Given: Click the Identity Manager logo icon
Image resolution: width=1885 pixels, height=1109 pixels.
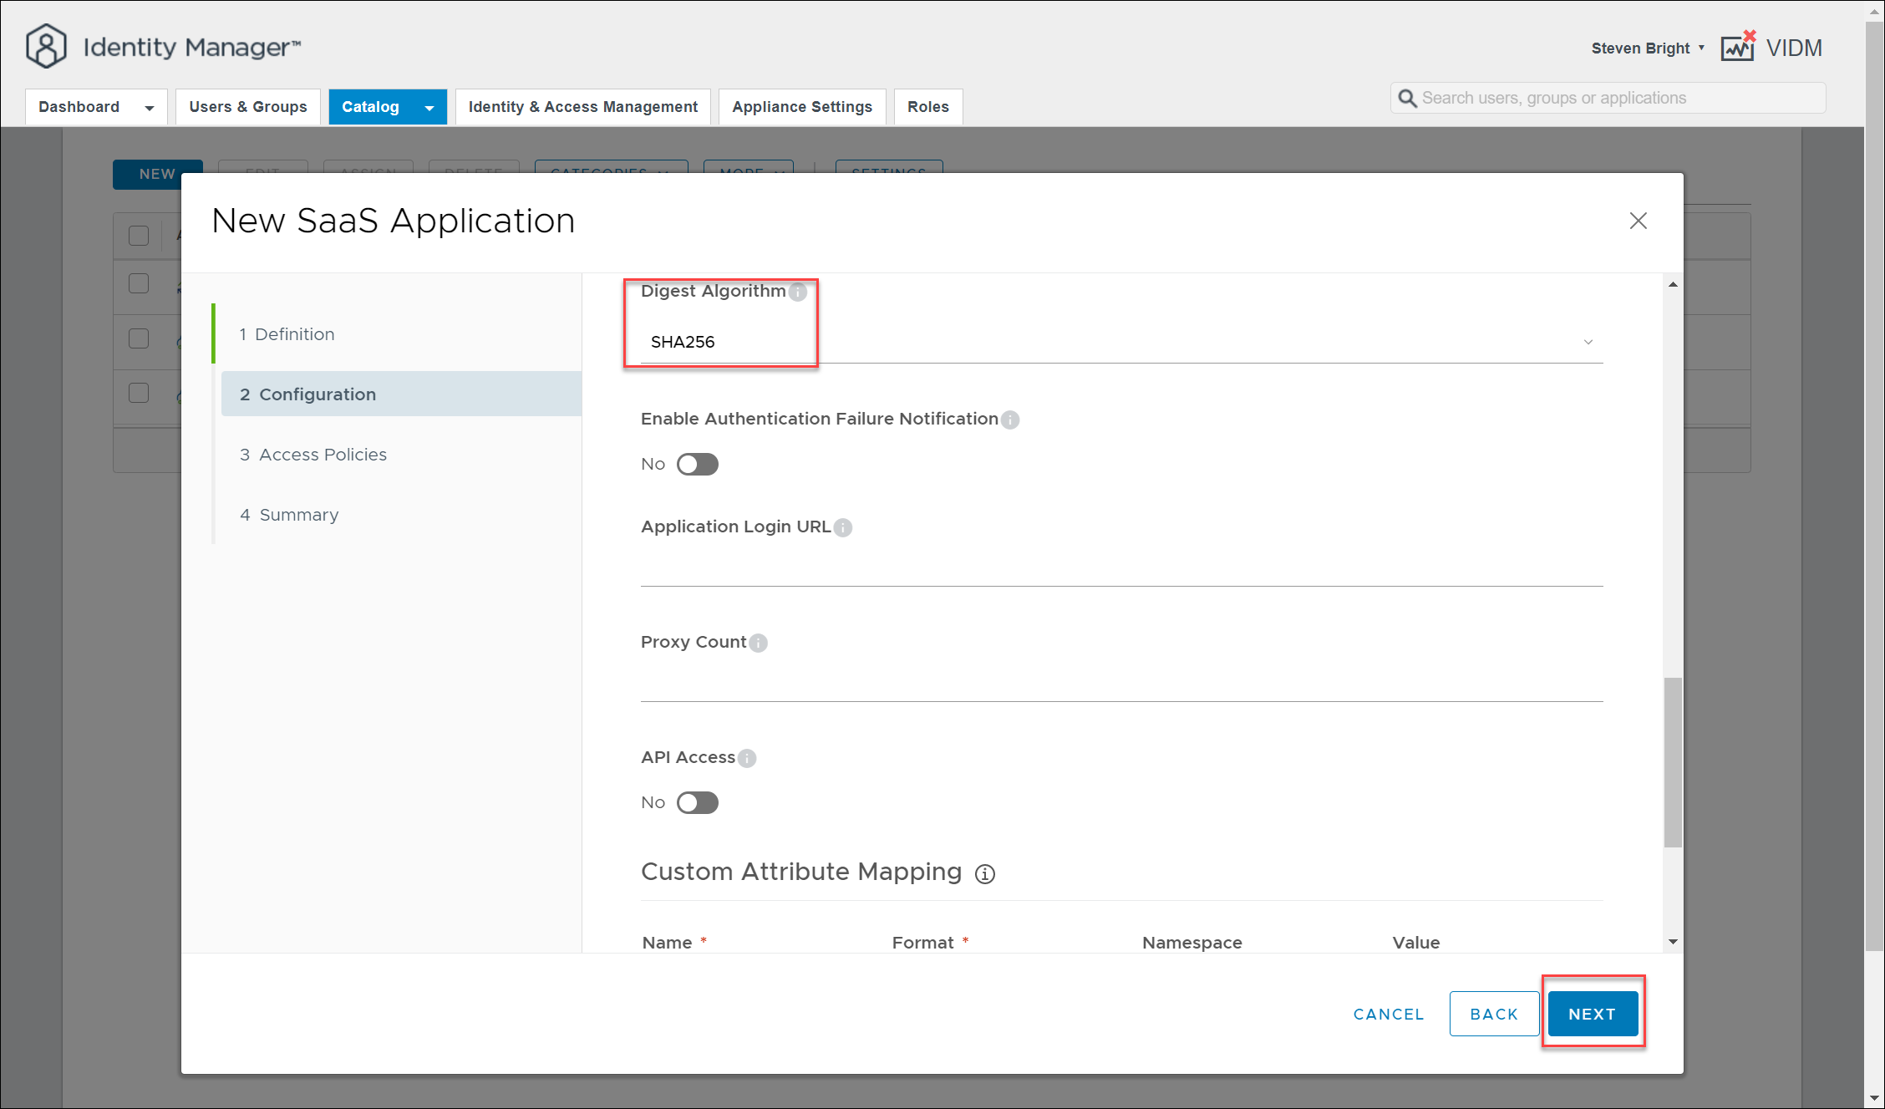Looking at the screenshot, I should [46, 47].
